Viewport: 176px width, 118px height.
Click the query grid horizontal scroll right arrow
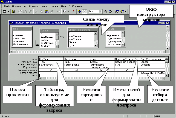tap(163, 78)
